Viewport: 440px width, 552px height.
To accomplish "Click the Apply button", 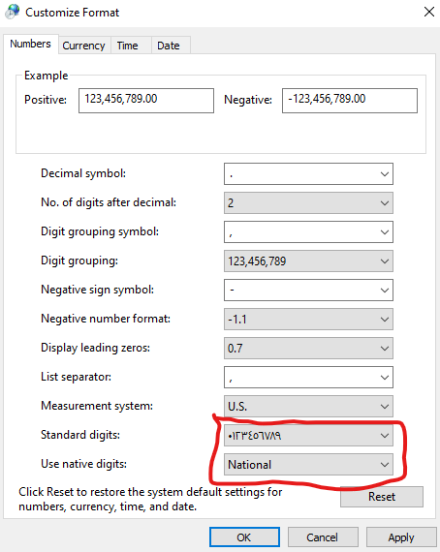I will click(401, 537).
